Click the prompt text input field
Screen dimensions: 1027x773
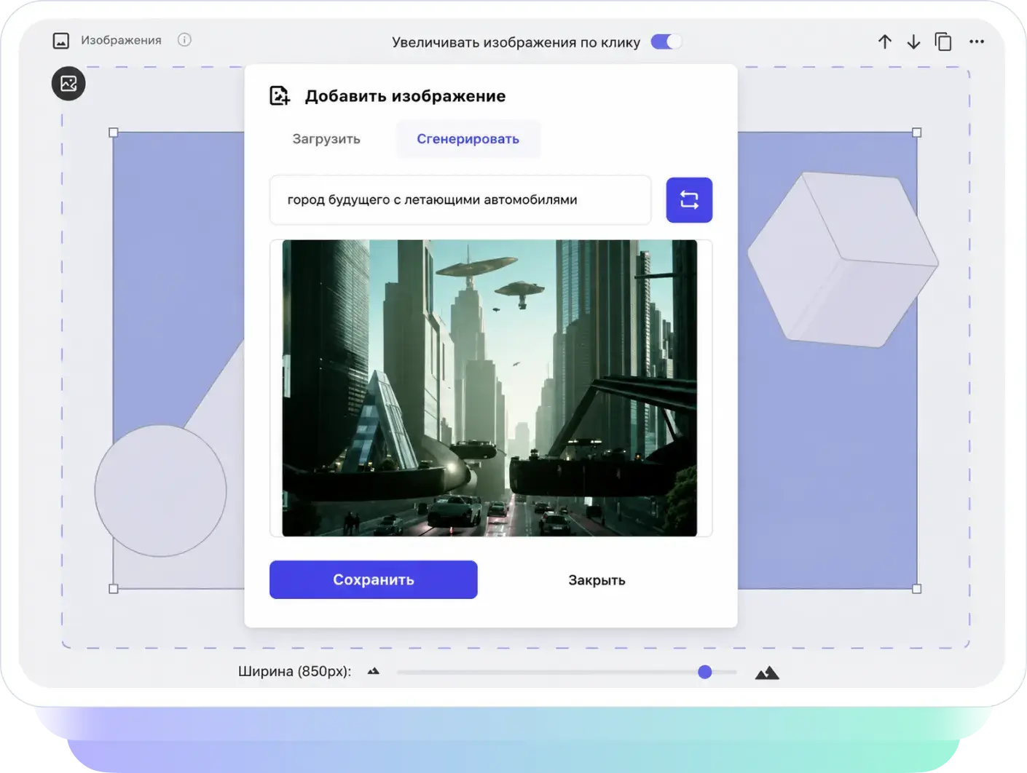click(460, 200)
